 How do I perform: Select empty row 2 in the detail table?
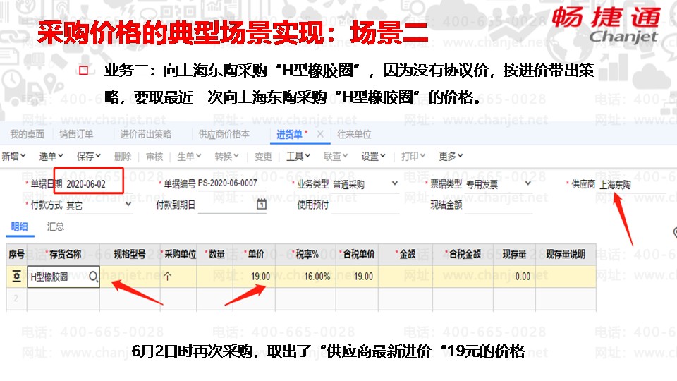click(x=301, y=298)
